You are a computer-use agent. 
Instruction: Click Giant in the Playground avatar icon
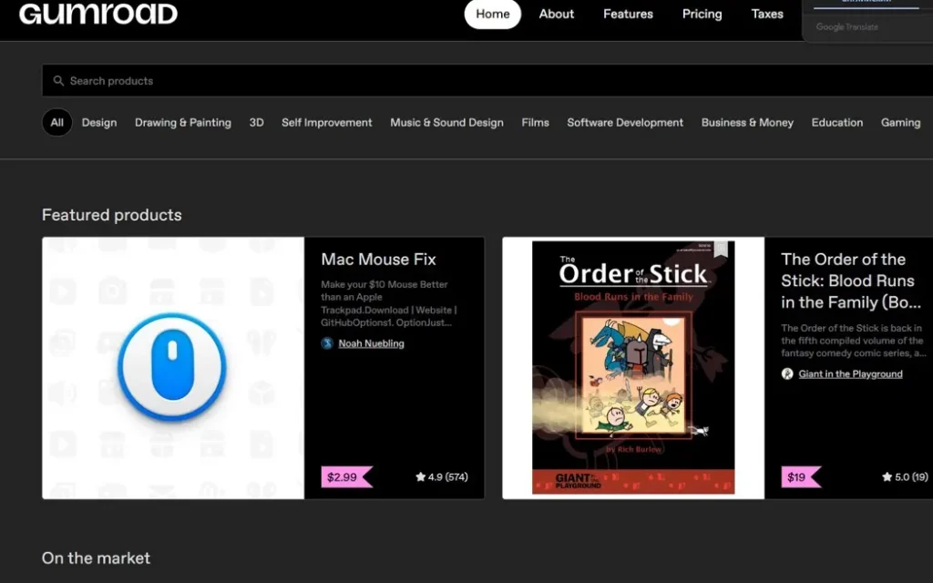787,373
